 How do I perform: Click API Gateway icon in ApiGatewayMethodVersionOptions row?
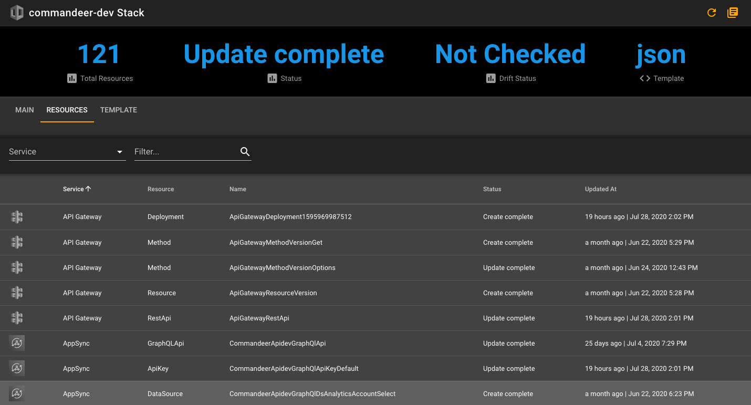[x=17, y=267]
